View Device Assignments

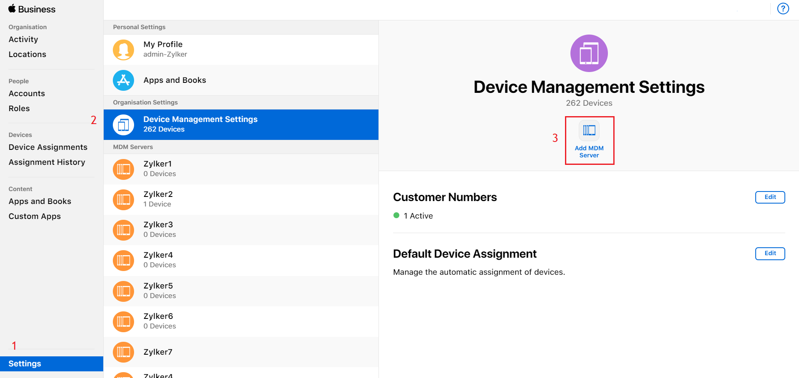(x=48, y=147)
